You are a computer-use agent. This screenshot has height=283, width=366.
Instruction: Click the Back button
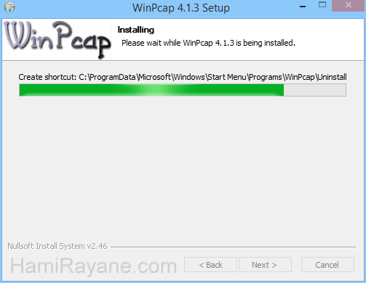coord(210,265)
